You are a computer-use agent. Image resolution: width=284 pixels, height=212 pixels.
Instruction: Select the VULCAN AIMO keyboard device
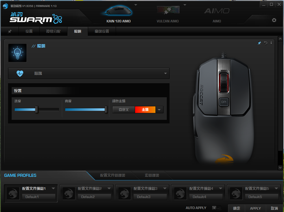(x=168, y=14)
